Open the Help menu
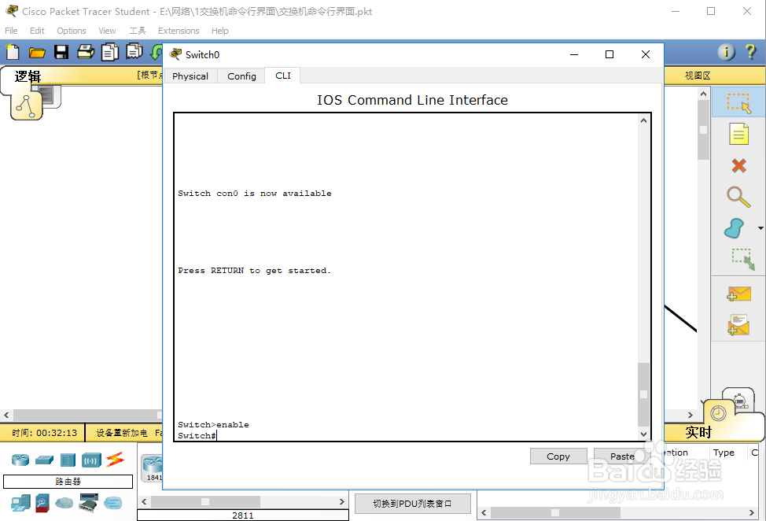The height and width of the screenshot is (521, 766). click(220, 31)
